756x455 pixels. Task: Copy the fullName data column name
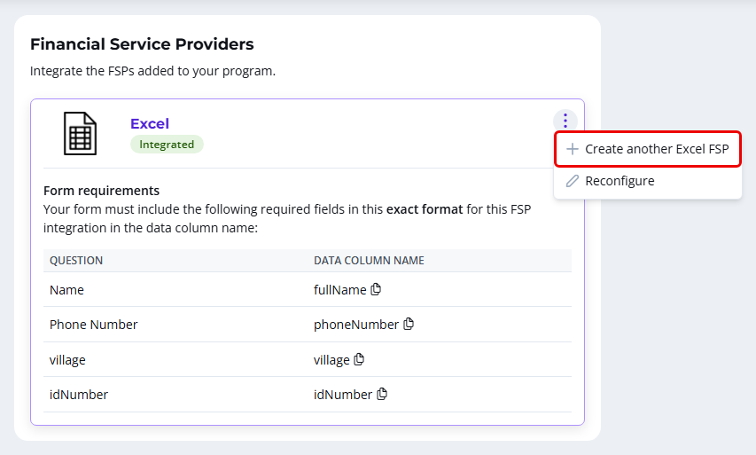point(376,289)
